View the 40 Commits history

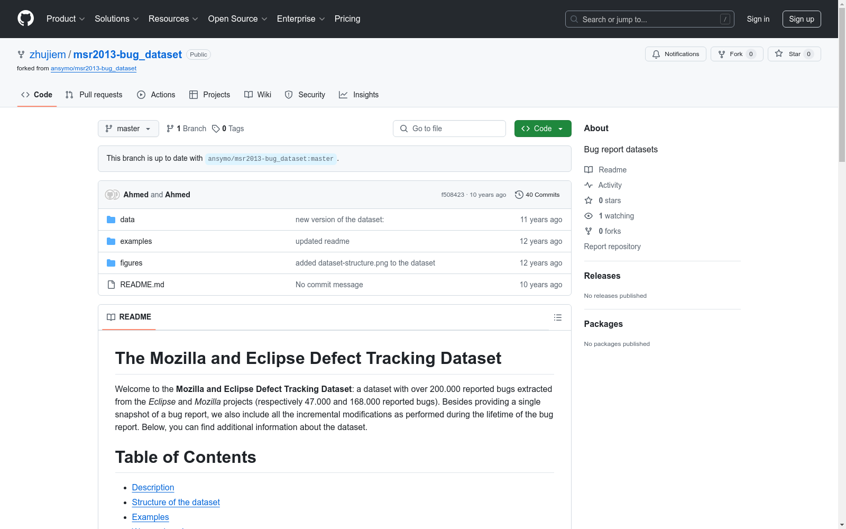(x=537, y=195)
